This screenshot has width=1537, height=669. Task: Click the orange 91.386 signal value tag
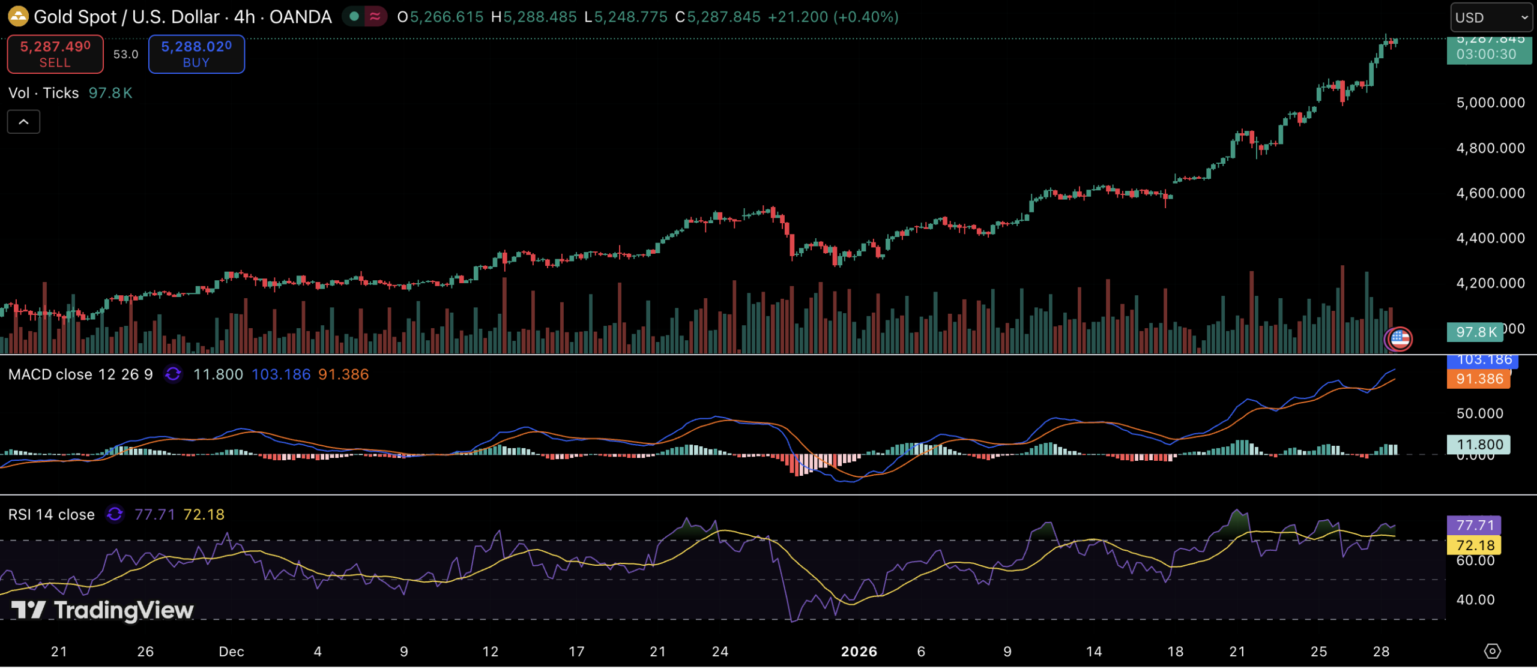click(1478, 379)
